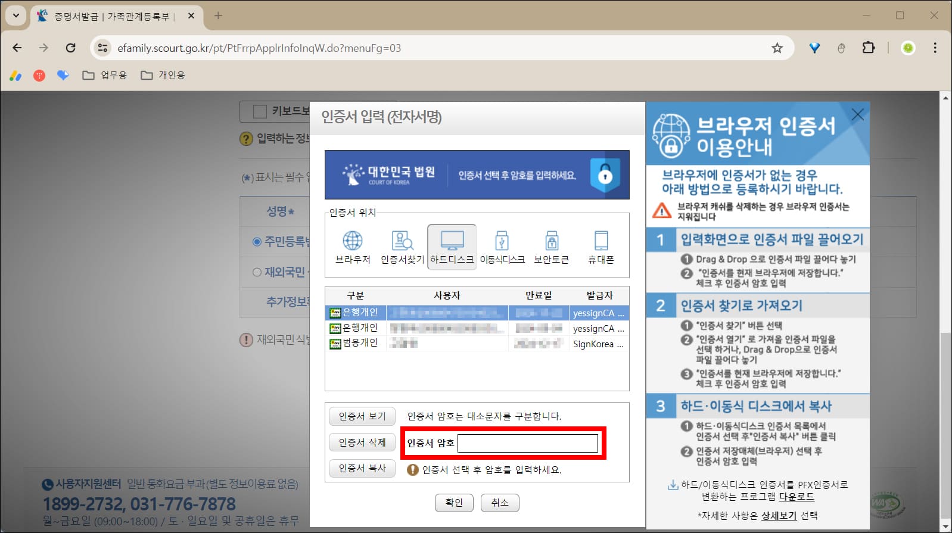Click the 인증서 복사 button

[362, 468]
